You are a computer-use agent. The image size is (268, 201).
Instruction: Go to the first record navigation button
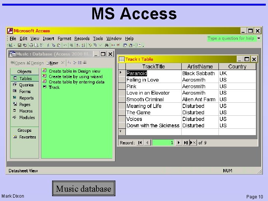point(140,143)
